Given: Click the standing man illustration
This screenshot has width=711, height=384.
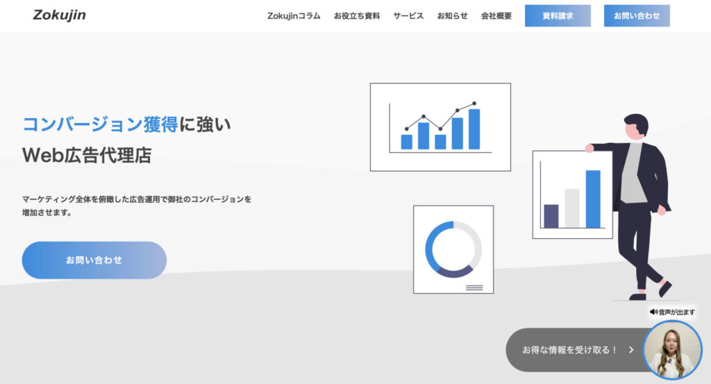Looking at the screenshot, I should coord(639,201).
